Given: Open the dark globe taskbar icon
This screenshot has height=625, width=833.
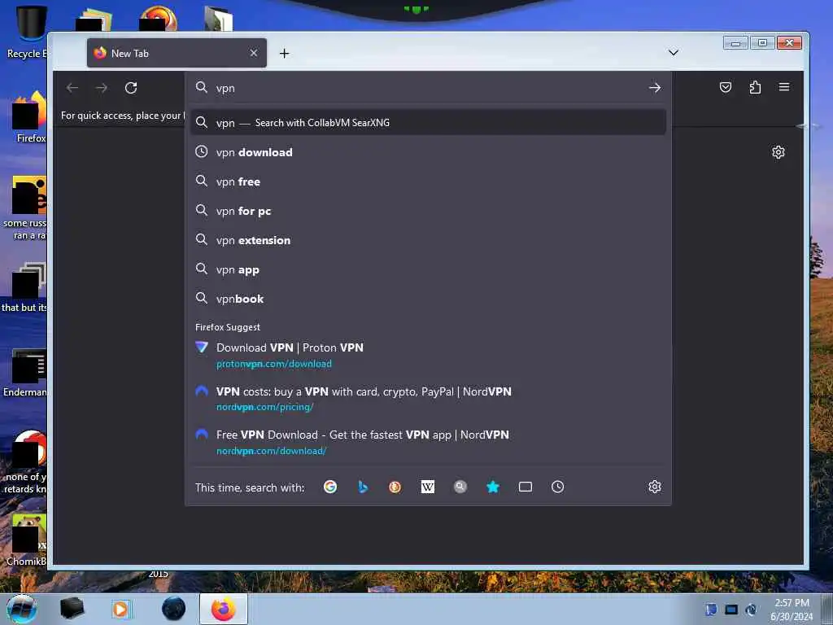Looking at the screenshot, I should click(x=174, y=609).
